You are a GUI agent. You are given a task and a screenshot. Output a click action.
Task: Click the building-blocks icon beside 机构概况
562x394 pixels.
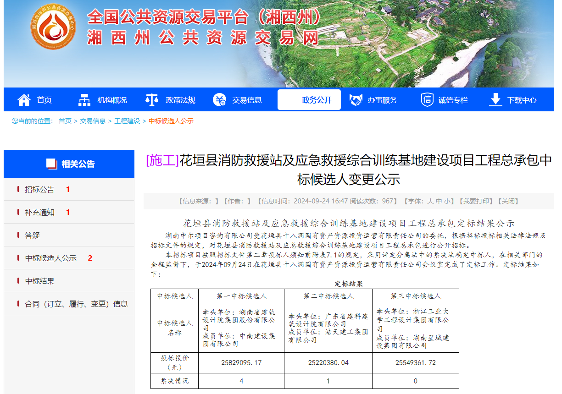(x=85, y=99)
